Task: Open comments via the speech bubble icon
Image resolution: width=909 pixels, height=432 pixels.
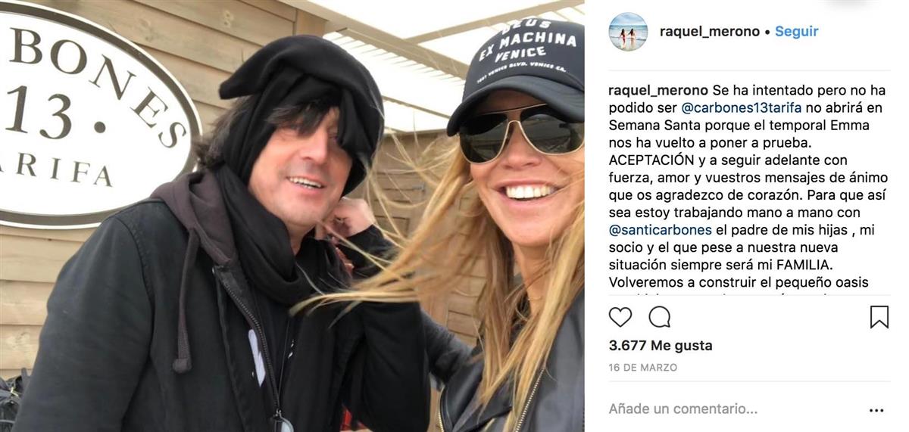Action: [660, 316]
